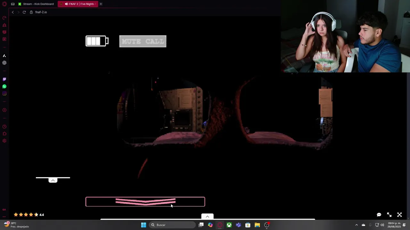Open Task View in the taskbar
Screen dimensions: 410x230
201,225
